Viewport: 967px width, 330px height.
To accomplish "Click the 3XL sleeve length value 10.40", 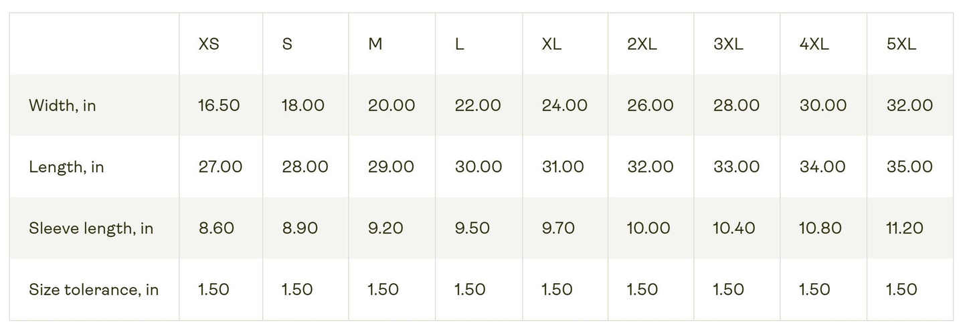I will [x=734, y=228].
